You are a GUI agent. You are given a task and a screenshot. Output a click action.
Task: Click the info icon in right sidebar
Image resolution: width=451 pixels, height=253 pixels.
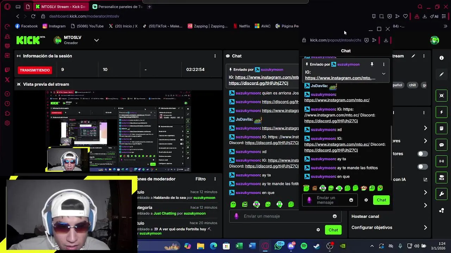[x=441, y=58]
